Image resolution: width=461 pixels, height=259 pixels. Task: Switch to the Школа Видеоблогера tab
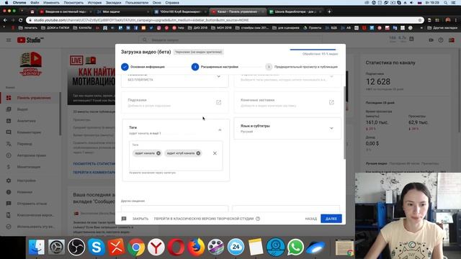point(295,12)
